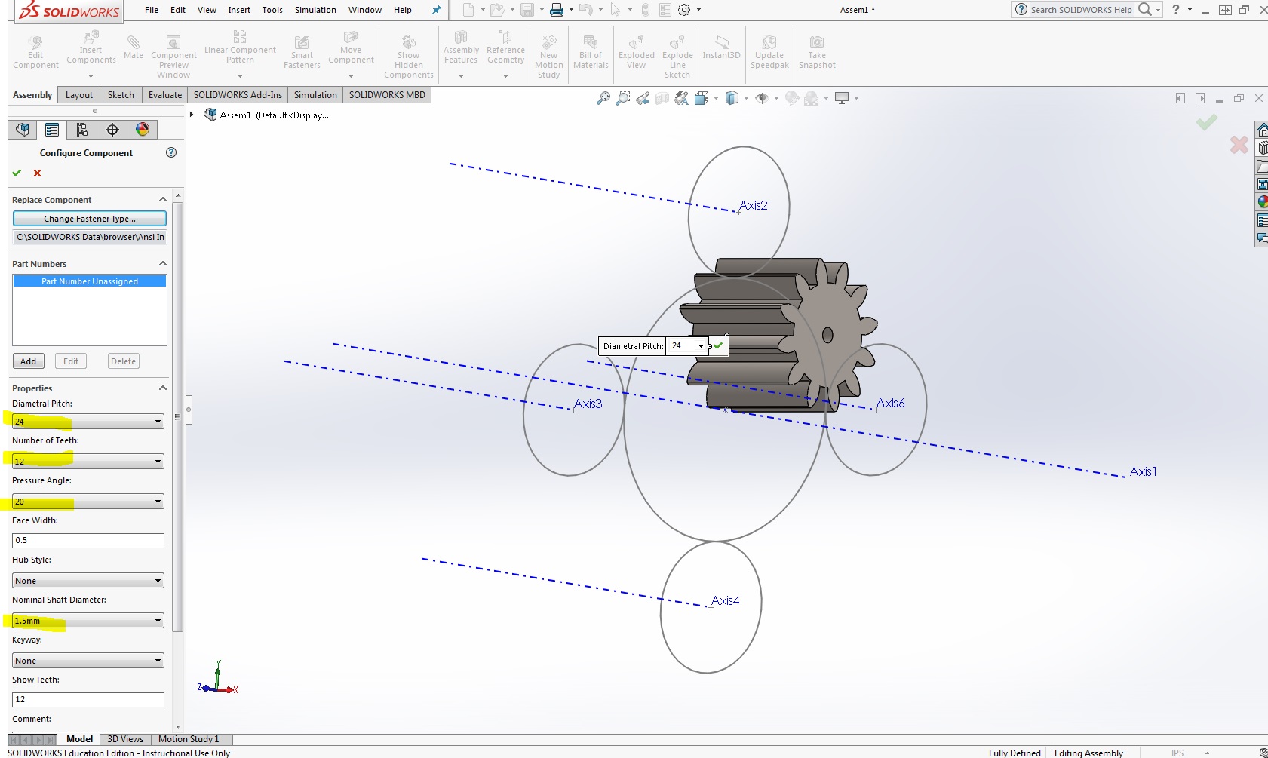Screen dimensions: 1268x758
Task: Switch to the Evaluate tab
Action: click(x=164, y=95)
